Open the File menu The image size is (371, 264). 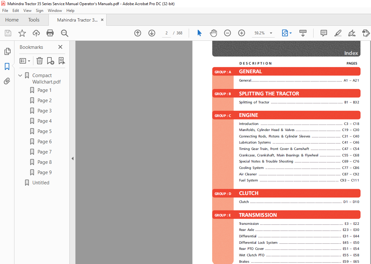coord(5,10)
